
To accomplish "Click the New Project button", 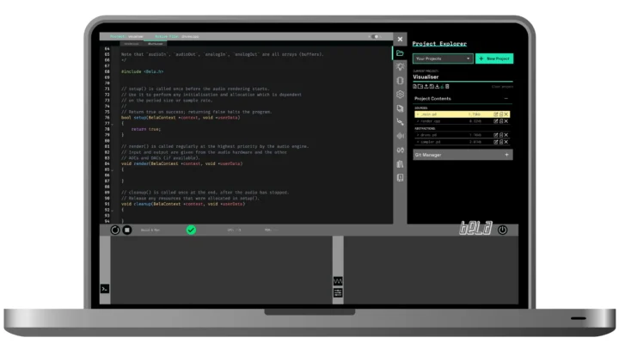I will [494, 58].
